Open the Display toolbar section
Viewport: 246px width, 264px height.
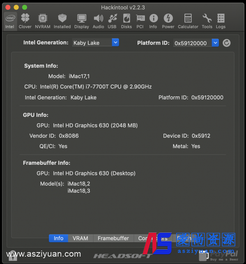82,22
